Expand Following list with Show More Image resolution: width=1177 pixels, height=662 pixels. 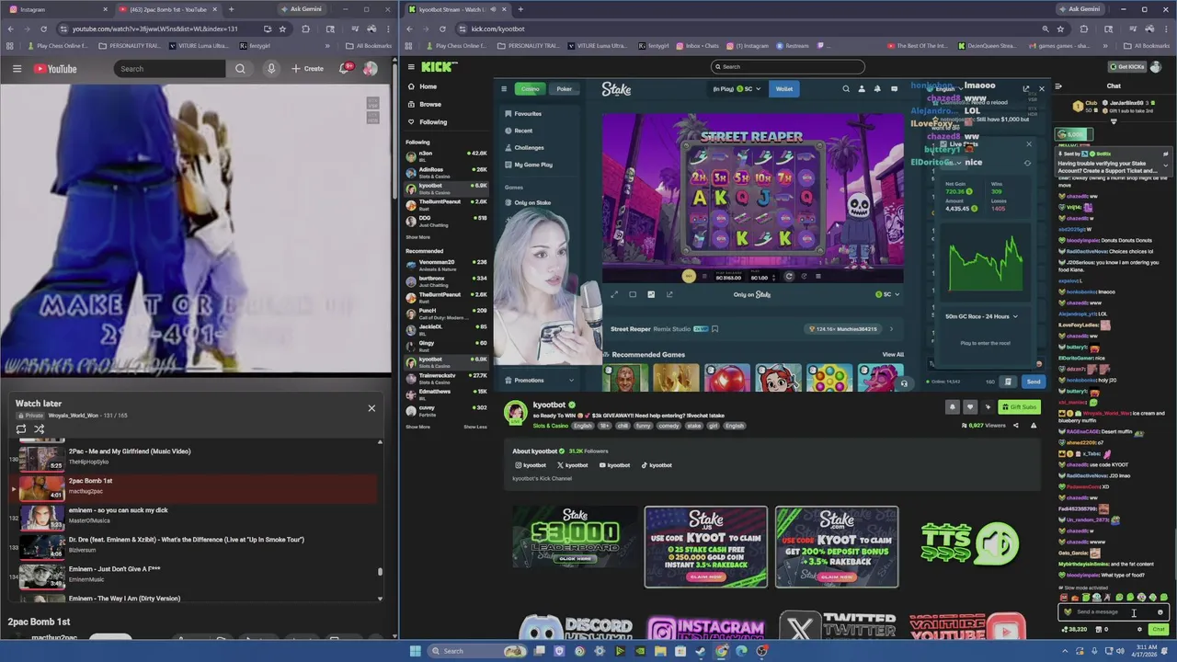[417, 236]
